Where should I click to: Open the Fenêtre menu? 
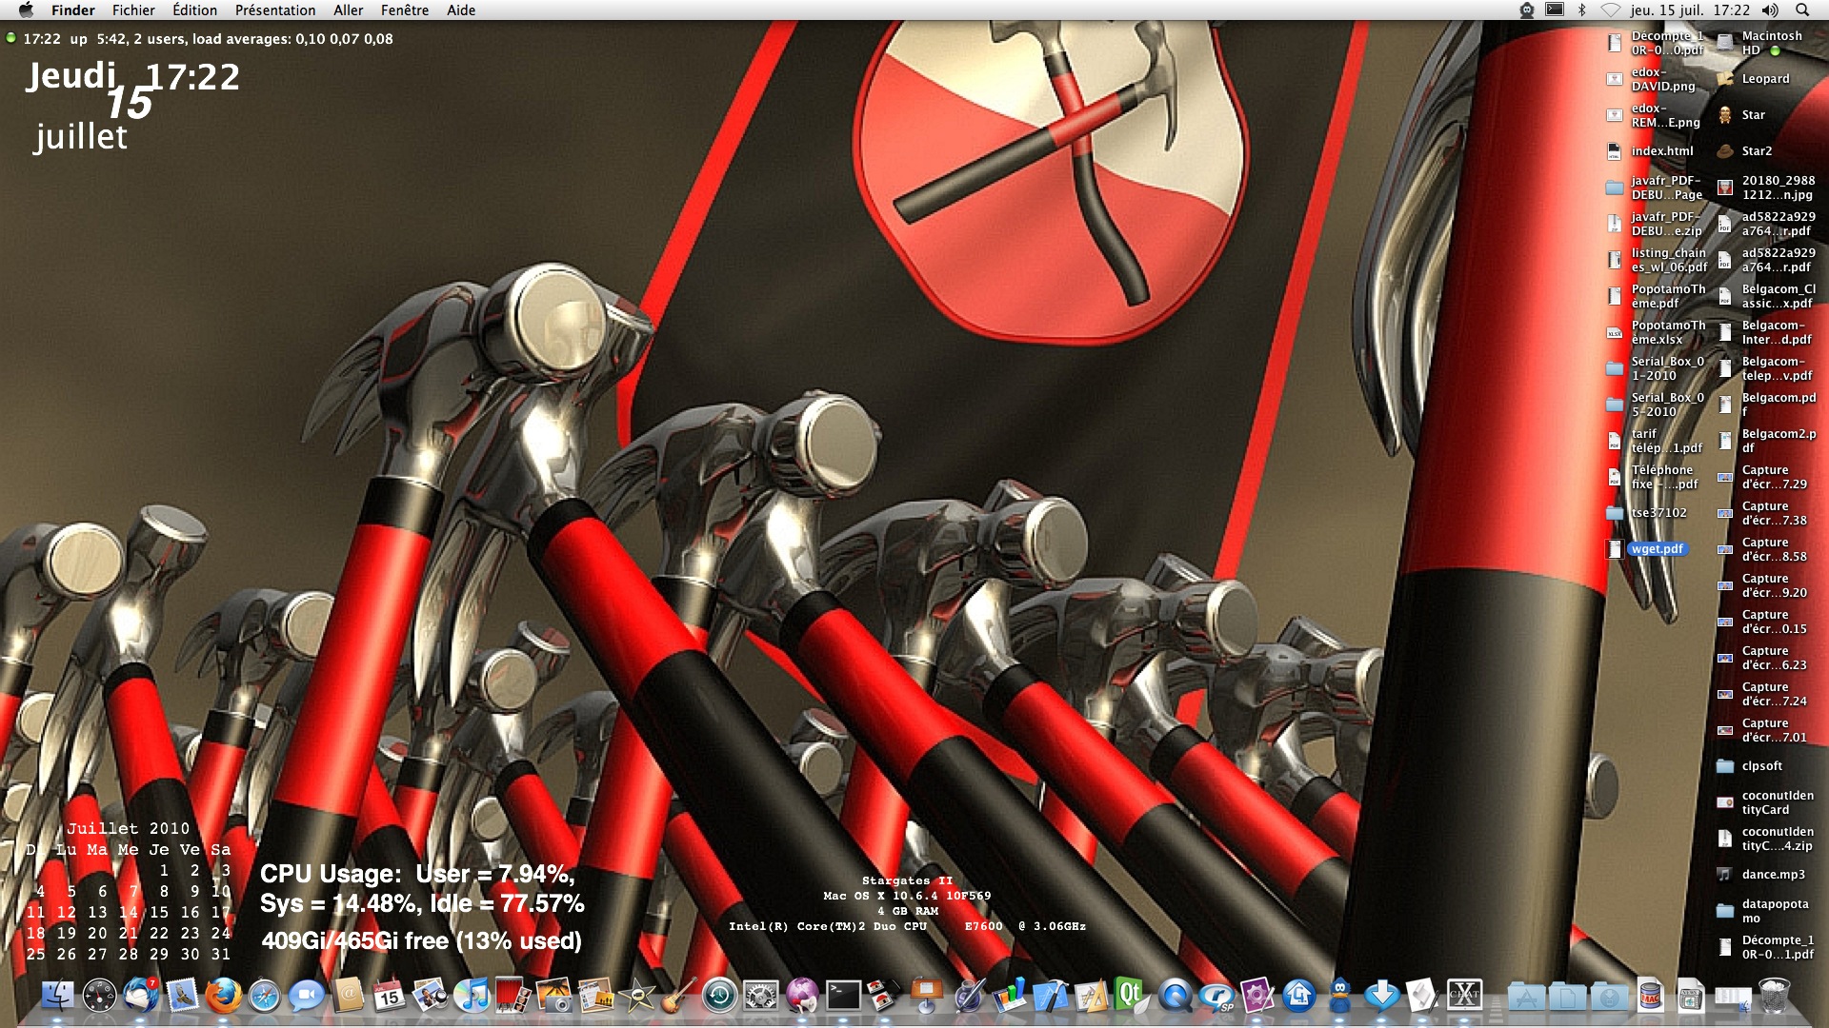tap(405, 10)
